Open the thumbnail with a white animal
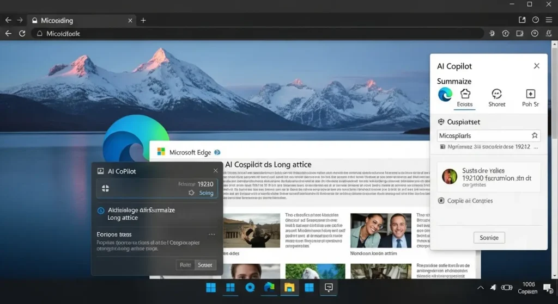 click(x=316, y=271)
